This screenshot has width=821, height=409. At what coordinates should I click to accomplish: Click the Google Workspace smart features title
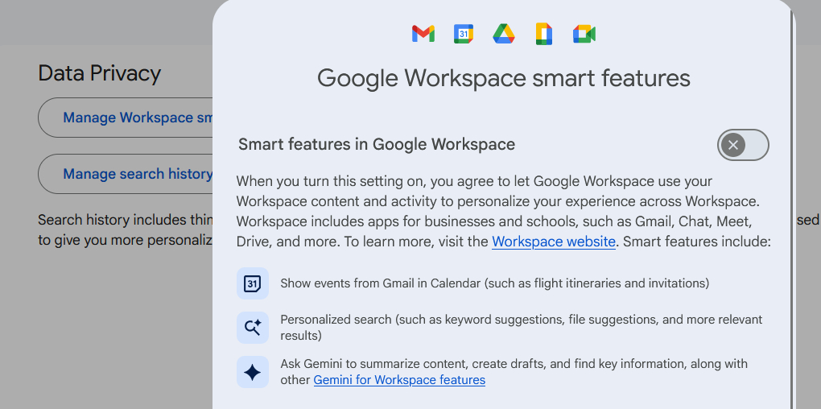(x=503, y=78)
